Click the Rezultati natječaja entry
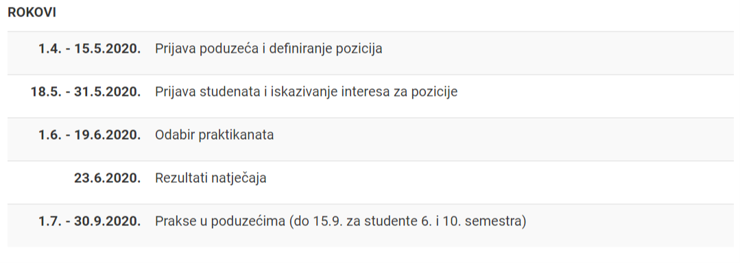Image resolution: width=740 pixels, height=263 pixels. point(211,178)
